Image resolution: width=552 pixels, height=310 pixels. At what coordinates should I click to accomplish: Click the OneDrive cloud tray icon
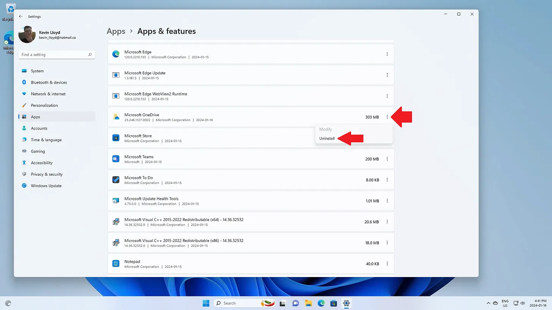point(496,303)
